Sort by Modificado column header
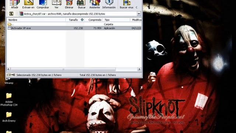This screenshot has width=236, height=133. pyautogui.click(x=136, y=20)
